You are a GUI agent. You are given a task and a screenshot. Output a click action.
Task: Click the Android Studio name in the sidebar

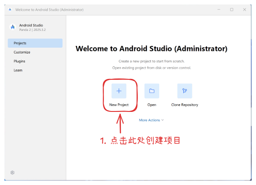(31, 25)
